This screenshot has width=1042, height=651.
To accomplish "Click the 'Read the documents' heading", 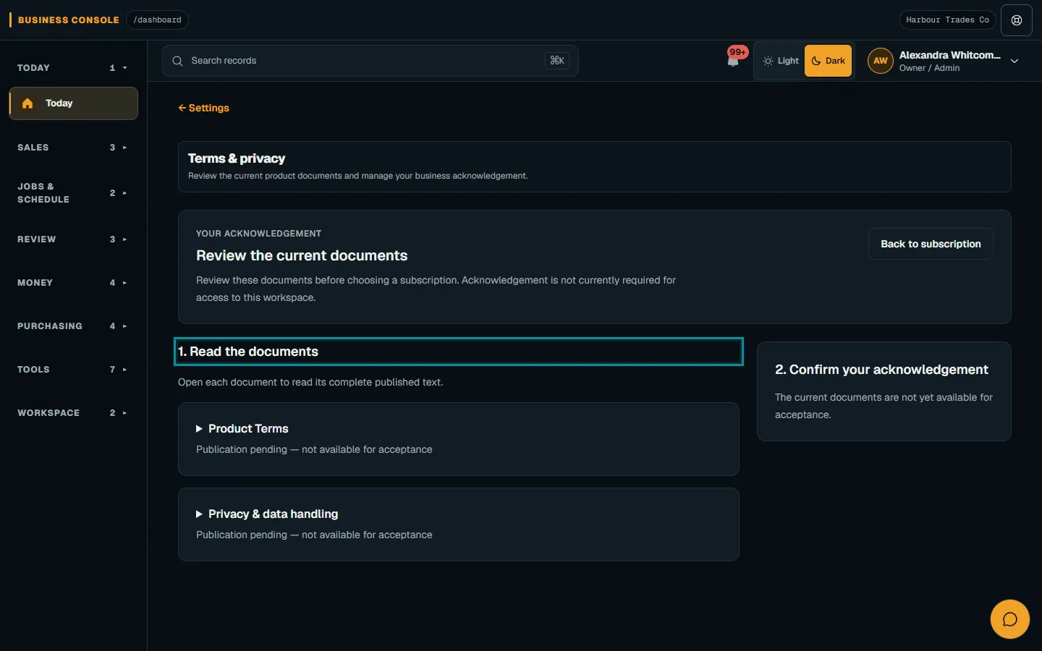I will 248,352.
